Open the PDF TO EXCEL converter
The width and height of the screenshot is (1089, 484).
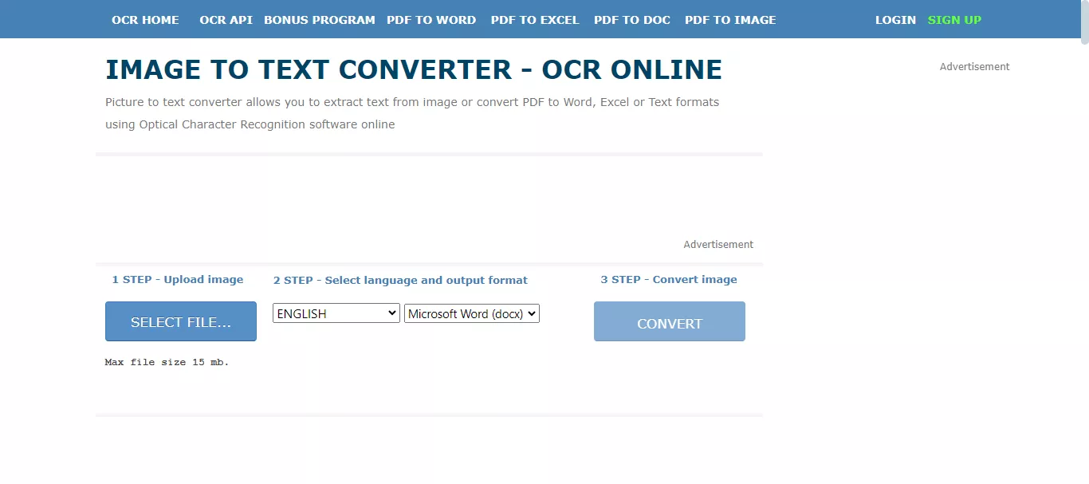coord(535,20)
